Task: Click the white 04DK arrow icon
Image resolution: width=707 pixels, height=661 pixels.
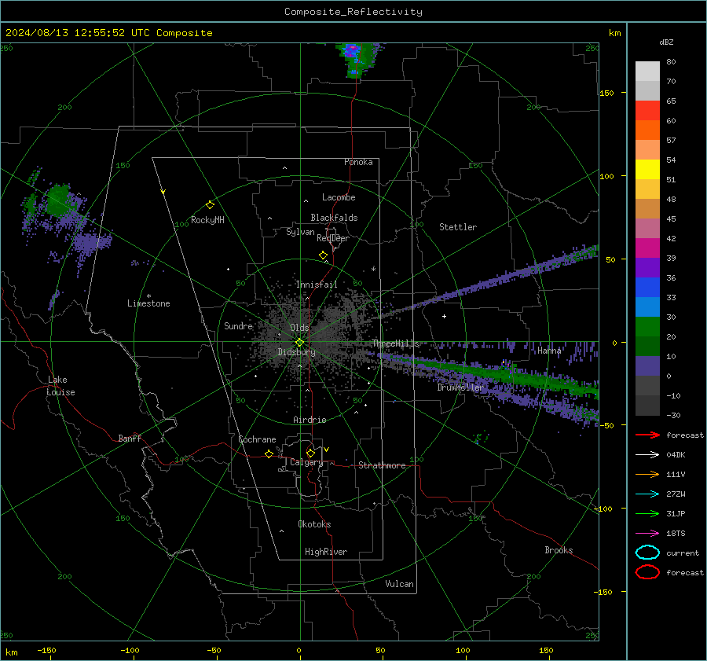Action: coord(647,455)
